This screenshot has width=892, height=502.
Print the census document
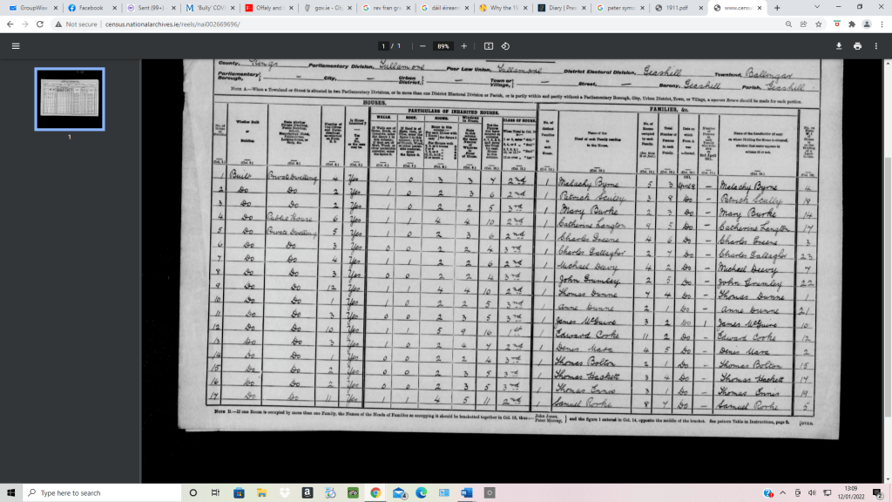pos(858,45)
